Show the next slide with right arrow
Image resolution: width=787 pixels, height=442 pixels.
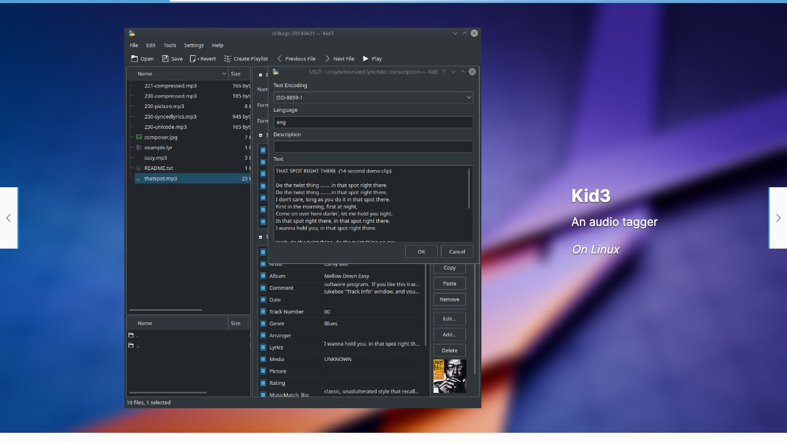pyautogui.click(x=778, y=218)
